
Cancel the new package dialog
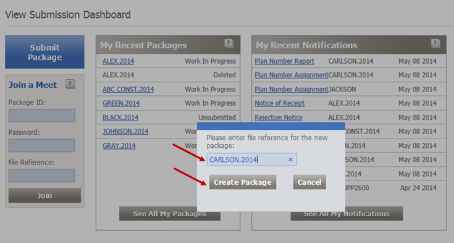[x=309, y=182]
